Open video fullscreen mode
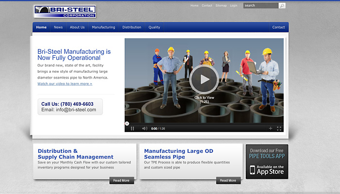Screen dimensions: 340x194 click(279, 129)
